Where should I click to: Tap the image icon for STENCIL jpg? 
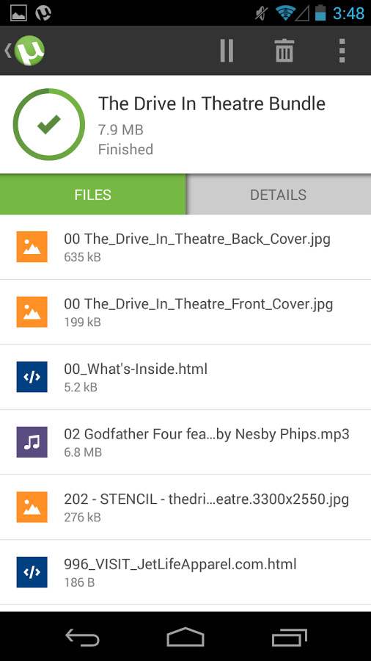(x=32, y=507)
